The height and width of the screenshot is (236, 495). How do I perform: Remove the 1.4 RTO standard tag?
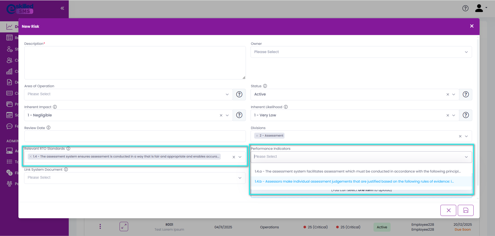click(x=31, y=157)
